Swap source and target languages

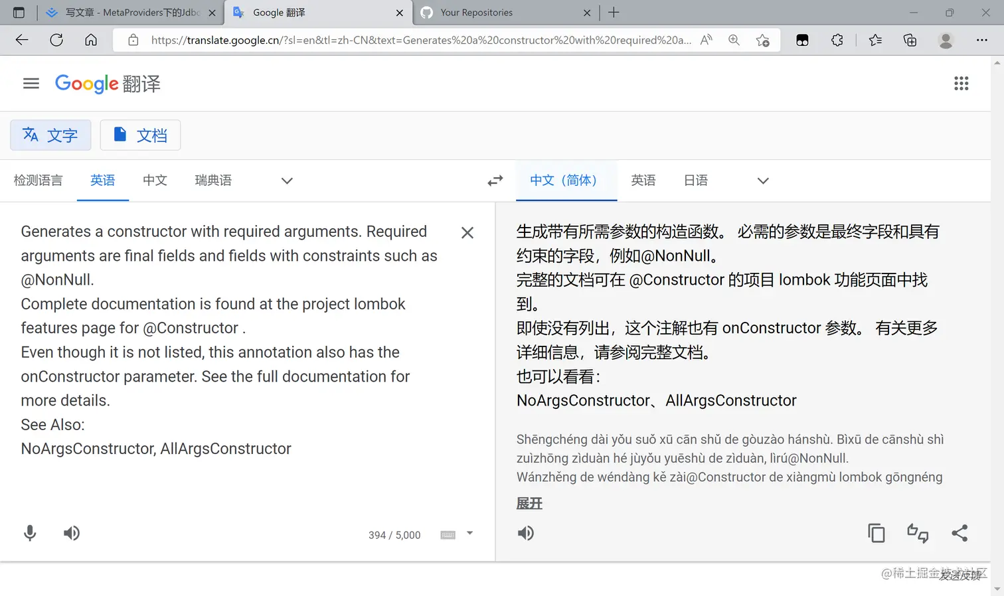tap(495, 181)
